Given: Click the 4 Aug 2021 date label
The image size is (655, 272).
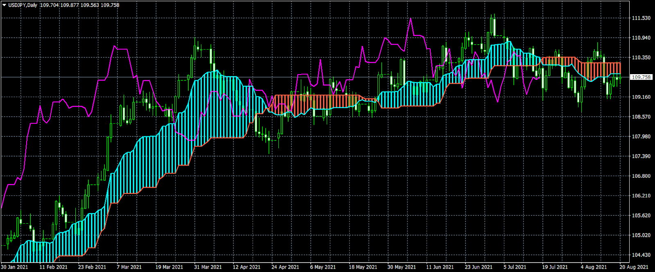Looking at the screenshot, I should tap(594, 267).
